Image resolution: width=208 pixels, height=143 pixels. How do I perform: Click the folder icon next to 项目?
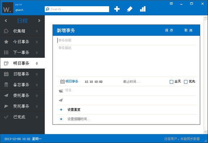pyautogui.click(x=61, y=91)
